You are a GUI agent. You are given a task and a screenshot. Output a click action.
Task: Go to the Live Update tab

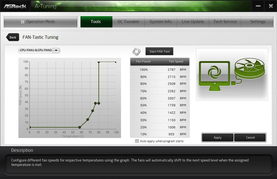click(x=193, y=22)
